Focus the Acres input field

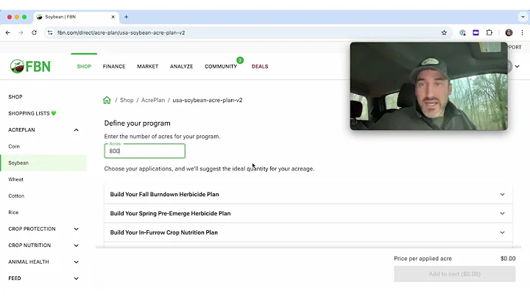pyautogui.click(x=145, y=151)
